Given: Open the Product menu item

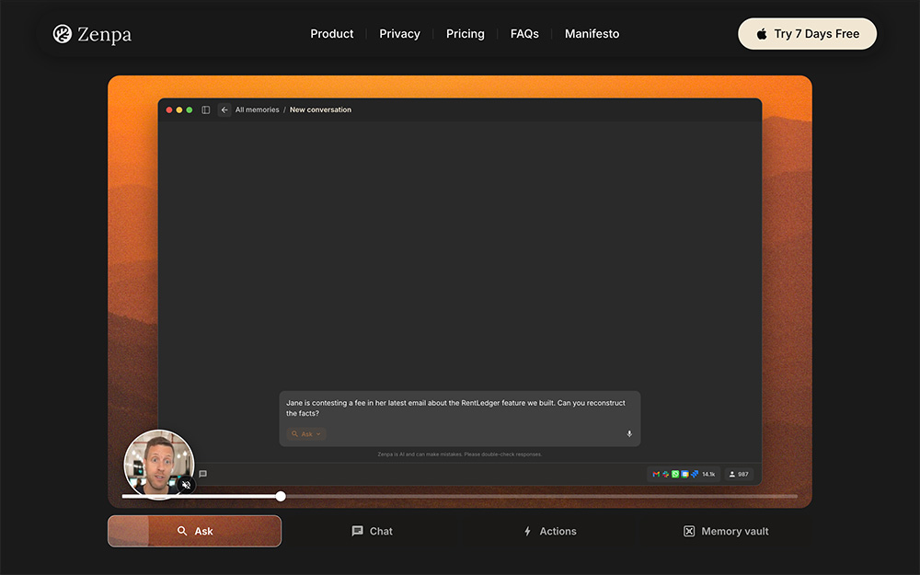Looking at the screenshot, I should click(331, 34).
